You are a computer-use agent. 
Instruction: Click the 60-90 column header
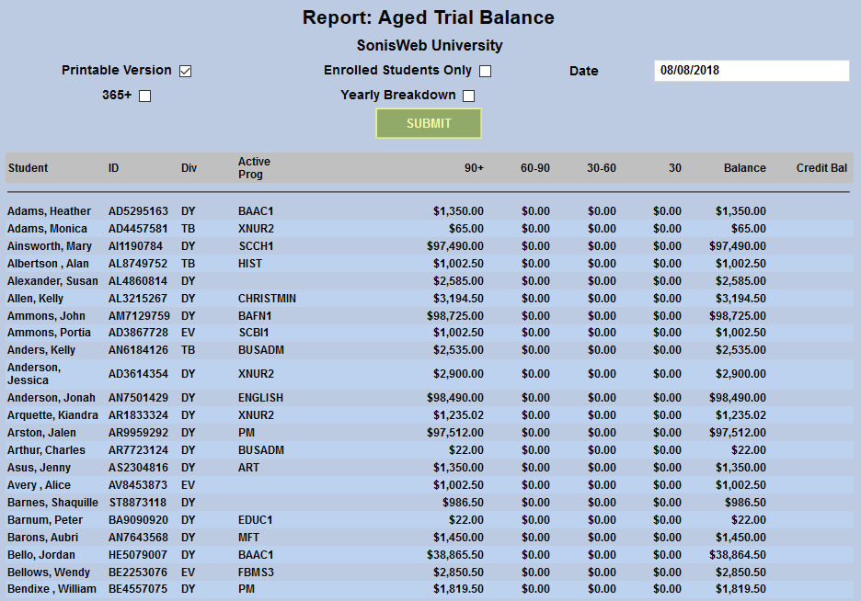coord(535,167)
